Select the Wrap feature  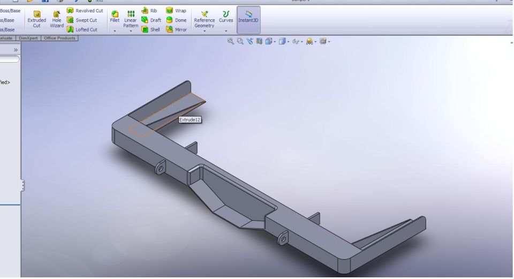tap(176, 11)
